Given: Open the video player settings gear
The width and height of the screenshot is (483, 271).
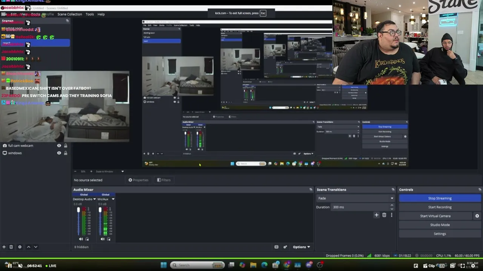Looking at the screenshot, I should coord(473,266).
